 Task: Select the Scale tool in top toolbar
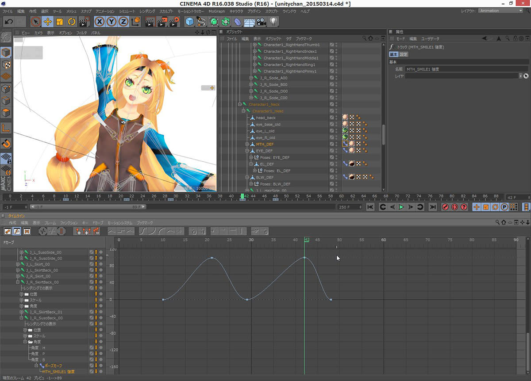[x=60, y=21]
